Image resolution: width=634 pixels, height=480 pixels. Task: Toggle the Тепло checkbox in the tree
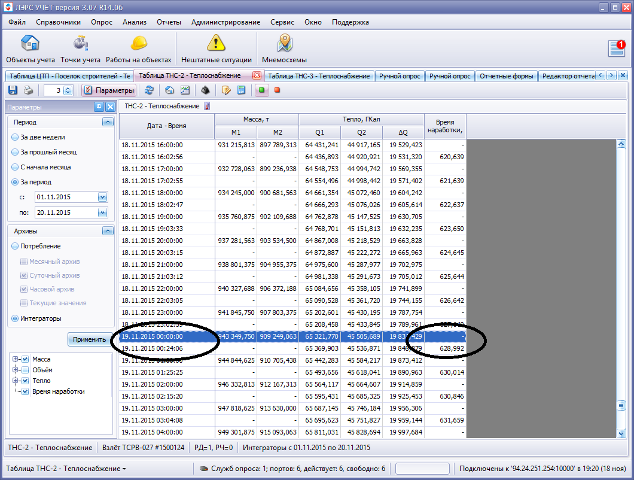25,381
